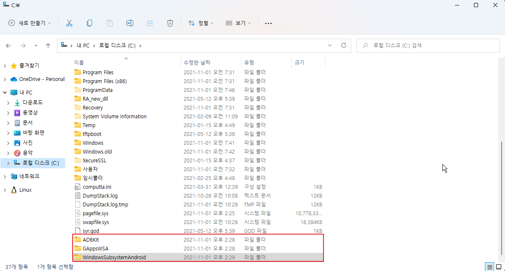Click the Back navigation arrow
This screenshot has height=271, width=505.
point(8,45)
